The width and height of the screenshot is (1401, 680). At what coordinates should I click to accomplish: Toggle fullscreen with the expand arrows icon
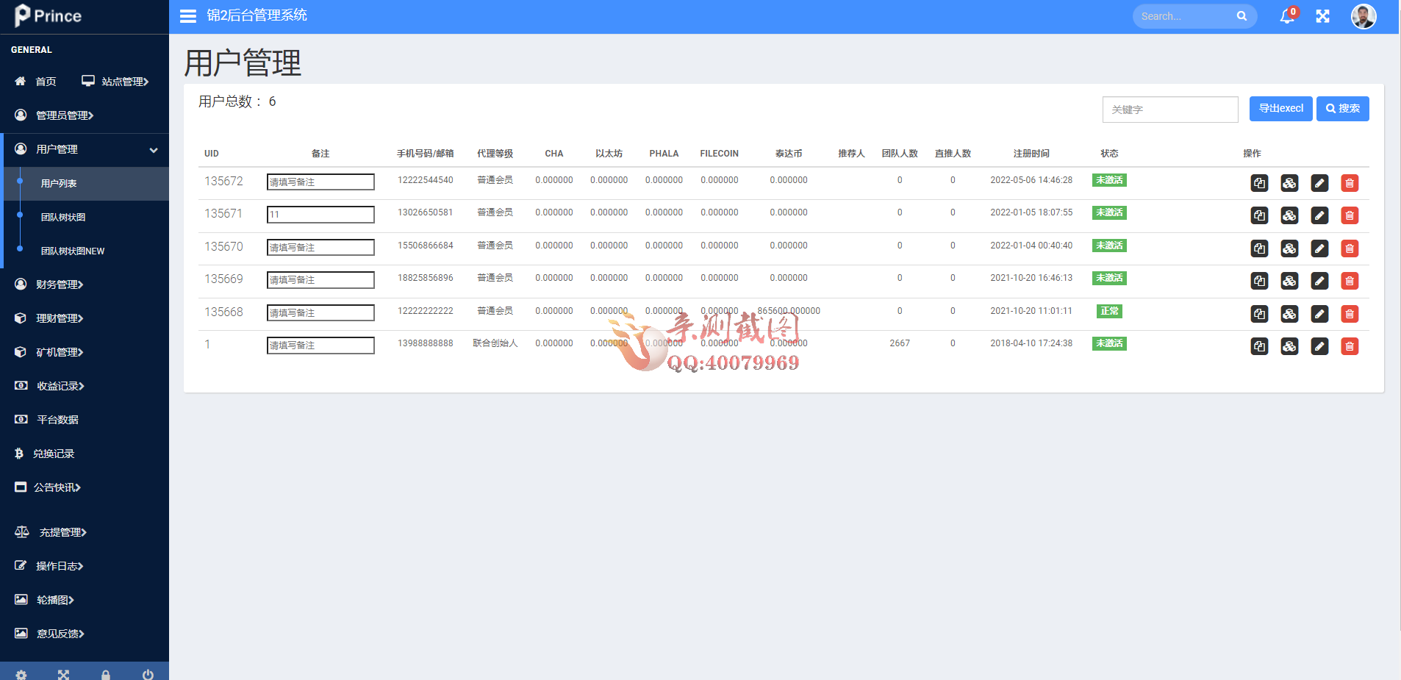pyautogui.click(x=1322, y=16)
